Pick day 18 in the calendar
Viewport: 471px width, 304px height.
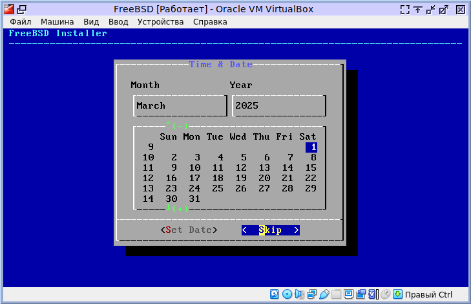click(218, 178)
